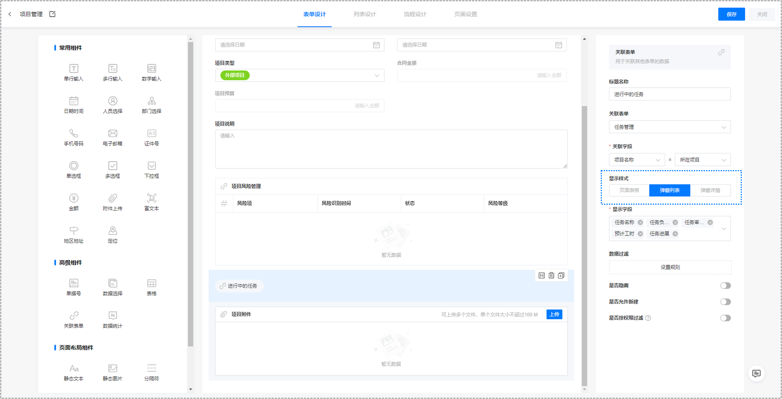The image size is (782, 399).
Task: Select 弹窗列表 display style
Action: pos(670,190)
